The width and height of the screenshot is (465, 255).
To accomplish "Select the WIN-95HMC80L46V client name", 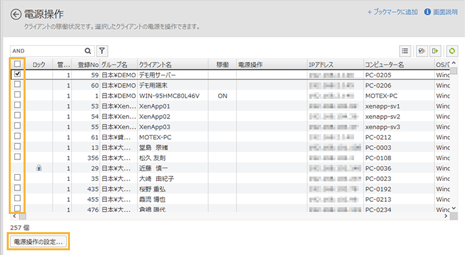I will (173, 96).
